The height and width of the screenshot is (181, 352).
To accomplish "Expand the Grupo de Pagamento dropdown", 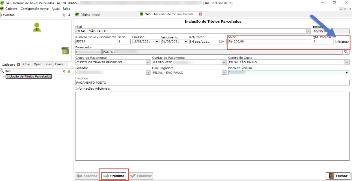I will click(x=148, y=62).
